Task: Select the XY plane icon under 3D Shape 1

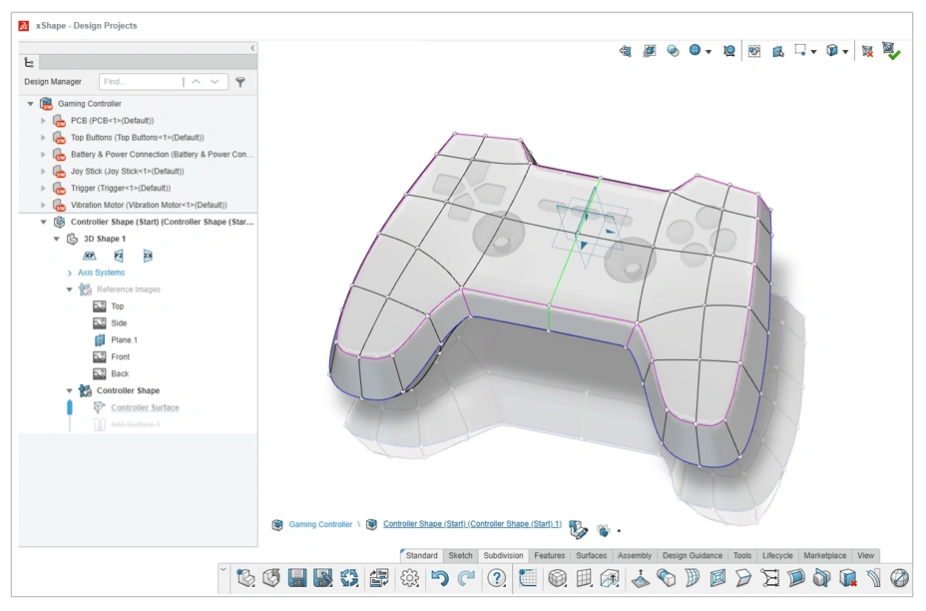Action: click(89, 256)
